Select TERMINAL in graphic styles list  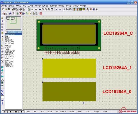coord(9,53)
